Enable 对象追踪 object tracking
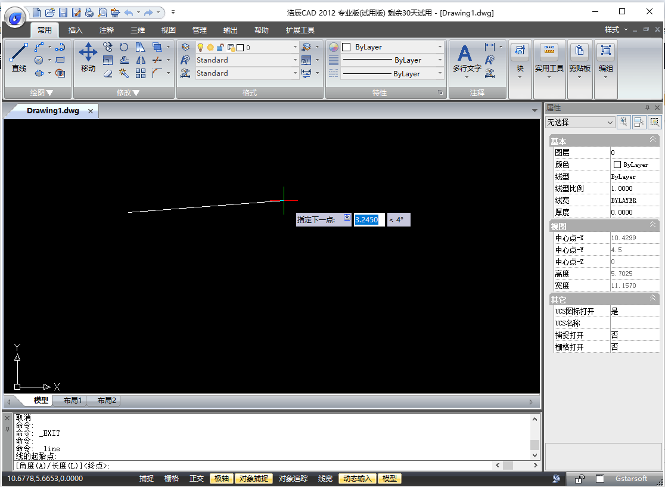 (293, 479)
